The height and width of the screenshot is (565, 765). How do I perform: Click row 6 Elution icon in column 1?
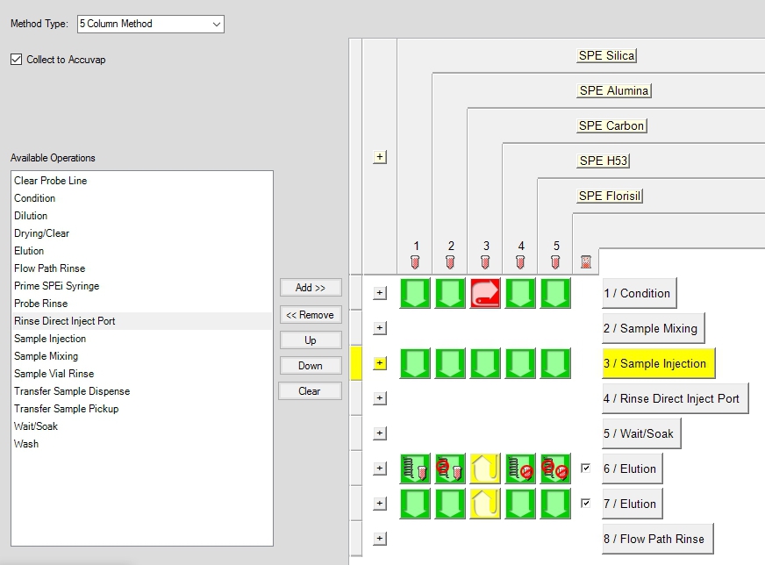415,468
